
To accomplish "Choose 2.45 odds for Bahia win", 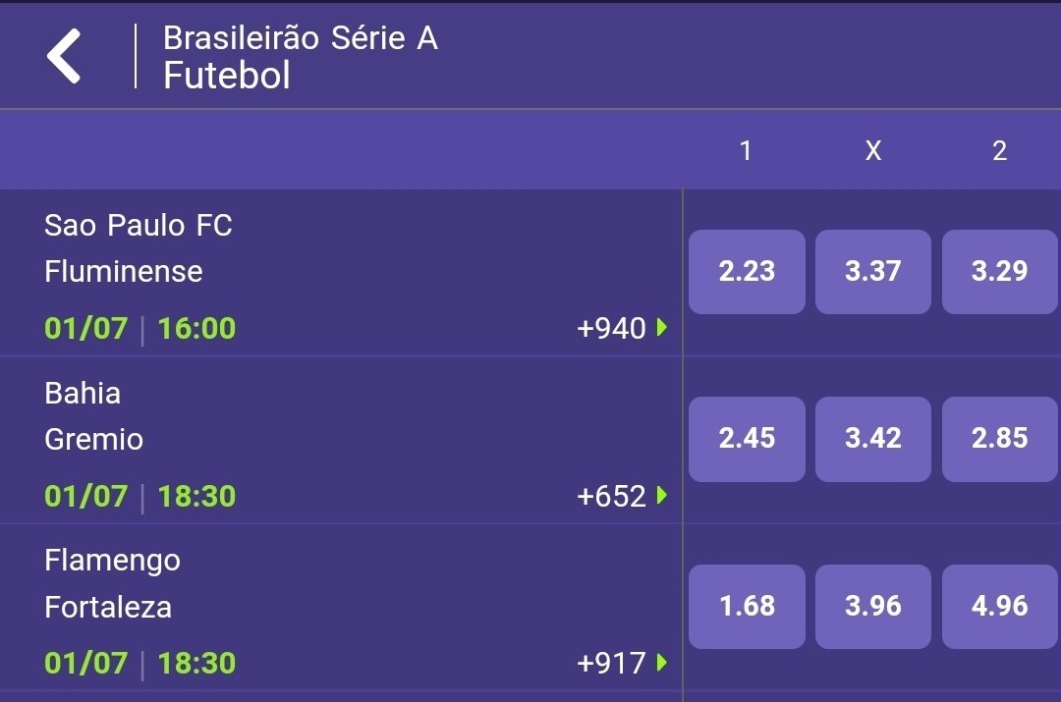I will [747, 439].
